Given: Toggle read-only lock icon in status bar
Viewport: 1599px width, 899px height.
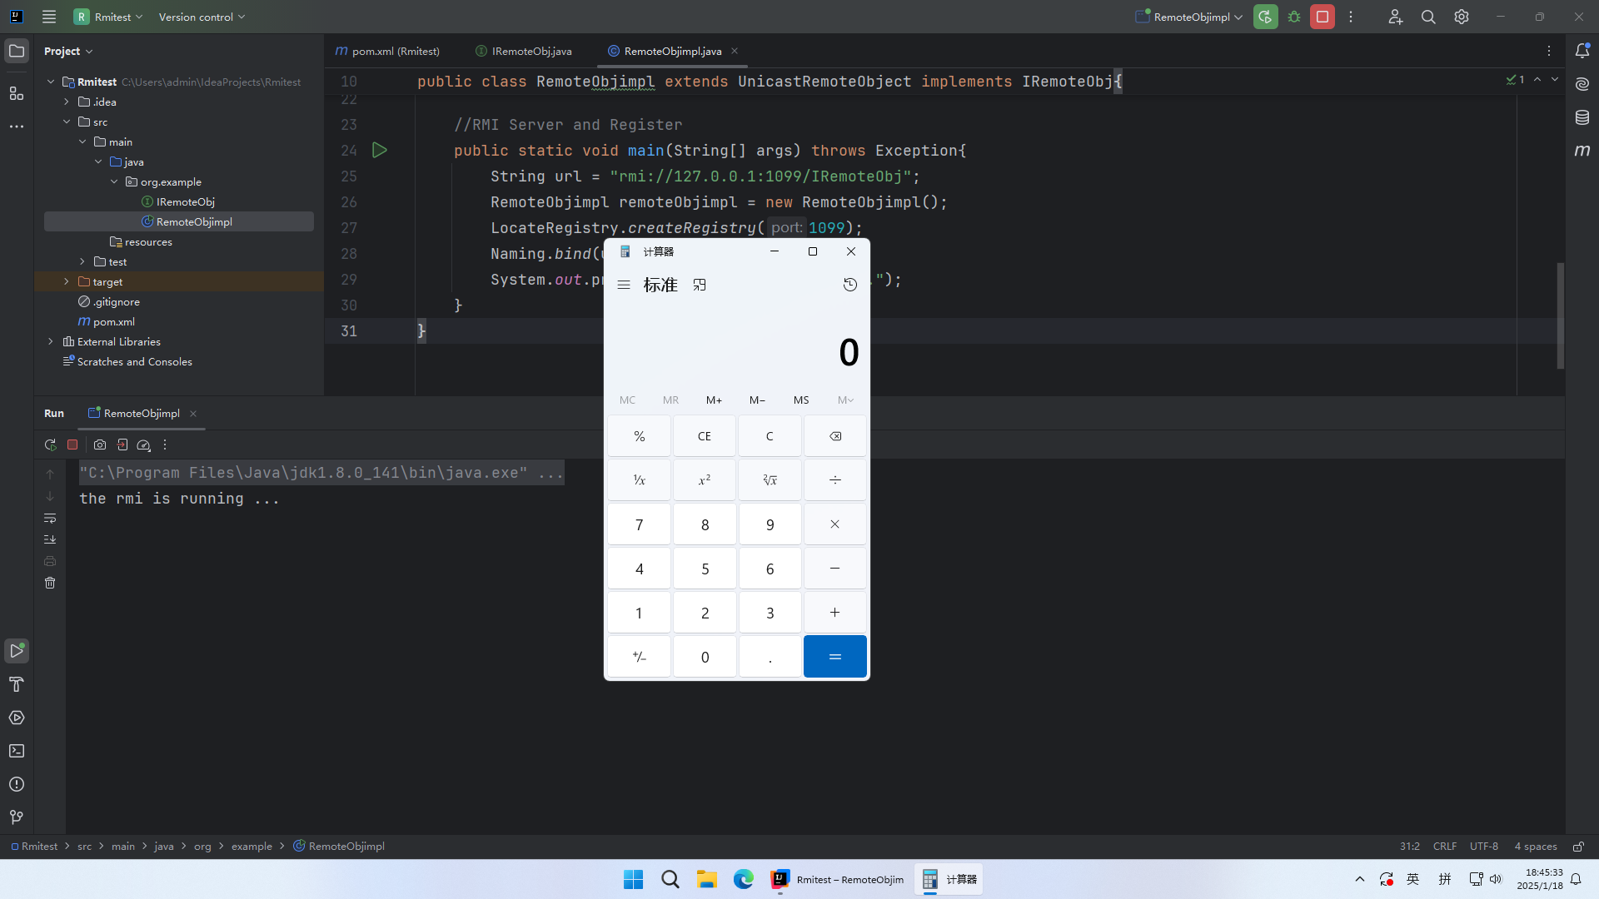Looking at the screenshot, I should coord(1578,847).
